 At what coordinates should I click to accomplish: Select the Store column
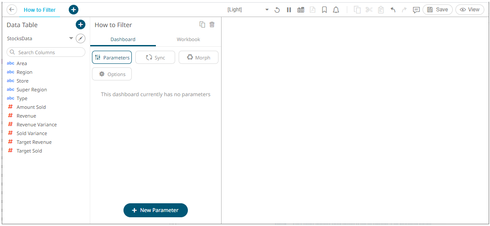[22, 81]
